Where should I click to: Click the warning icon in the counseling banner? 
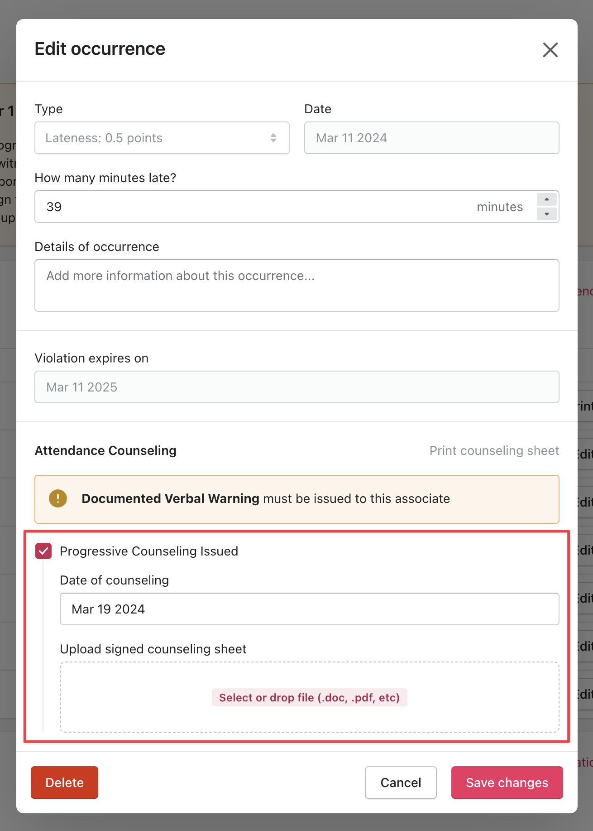[x=57, y=499]
